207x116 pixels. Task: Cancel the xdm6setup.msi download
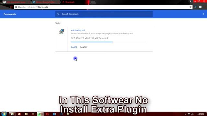[x=83, y=47]
